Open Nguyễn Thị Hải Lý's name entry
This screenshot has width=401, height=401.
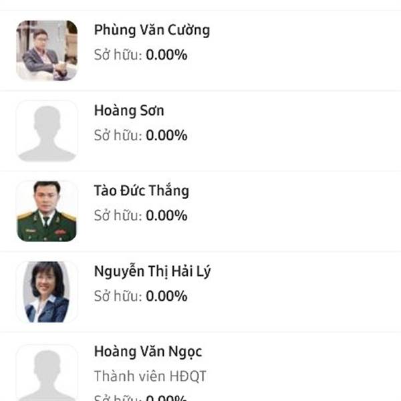tap(153, 271)
